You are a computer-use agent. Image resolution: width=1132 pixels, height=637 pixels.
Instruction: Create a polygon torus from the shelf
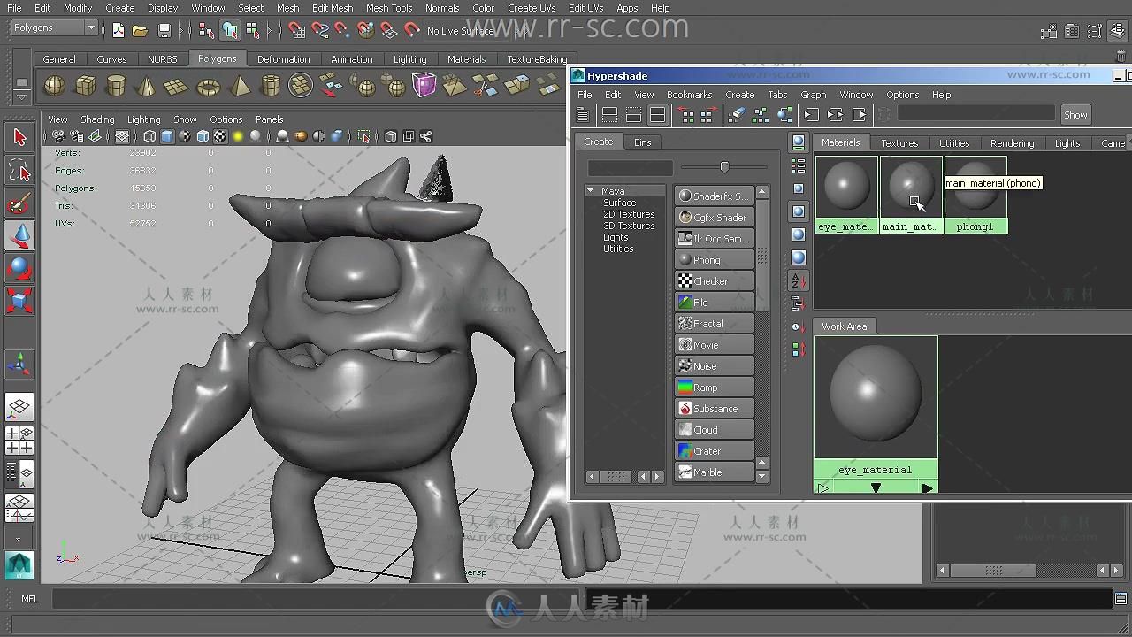pos(208,87)
